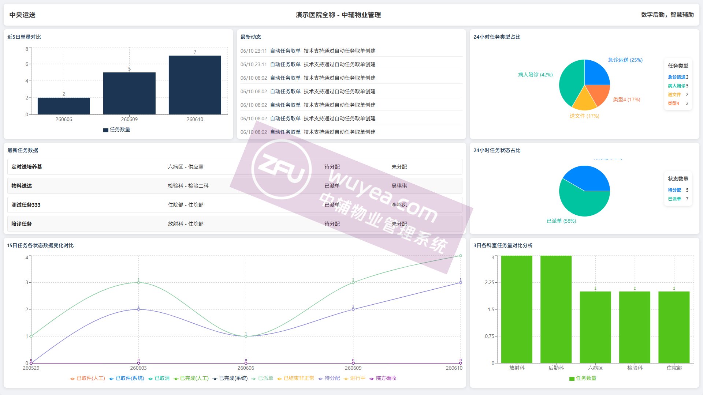Toggle 已取件(系统) series in line chart legend

coord(127,378)
